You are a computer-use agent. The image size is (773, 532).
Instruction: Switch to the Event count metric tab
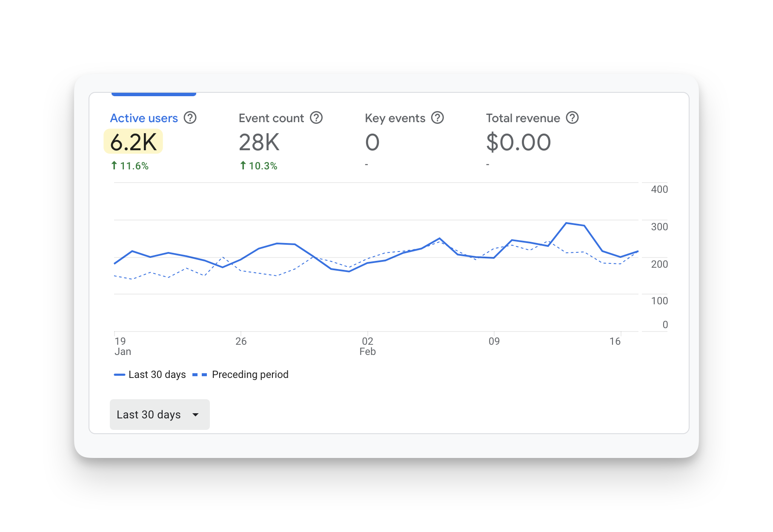point(271,118)
